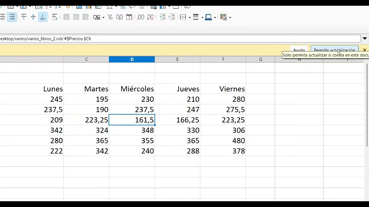Increase cell indent
This screenshot has width=369, height=207.
coord(163,17)
